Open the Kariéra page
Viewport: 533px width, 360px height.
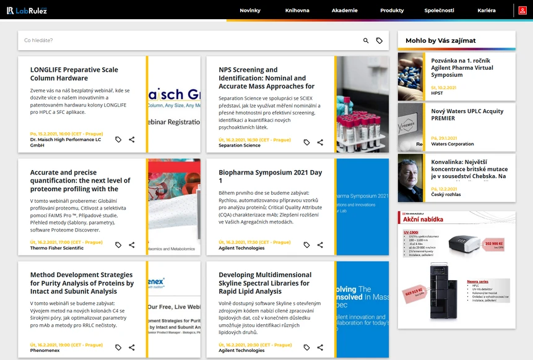point(487,11)
